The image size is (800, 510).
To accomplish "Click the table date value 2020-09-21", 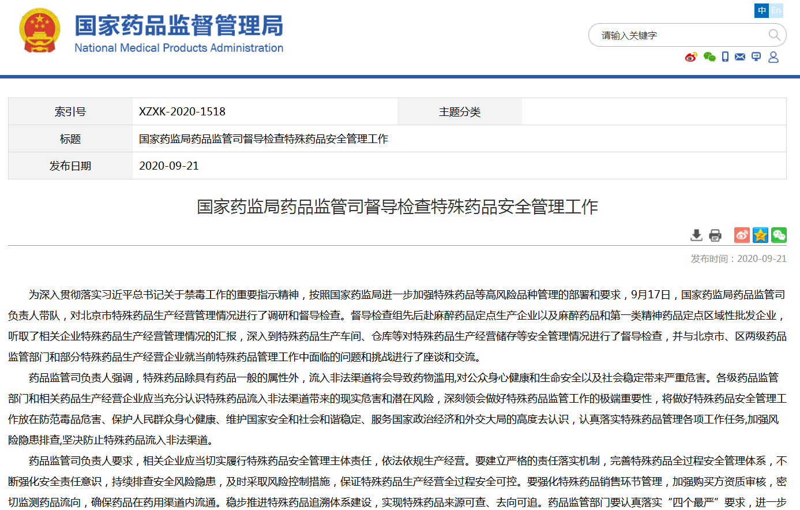I will 169,166.
